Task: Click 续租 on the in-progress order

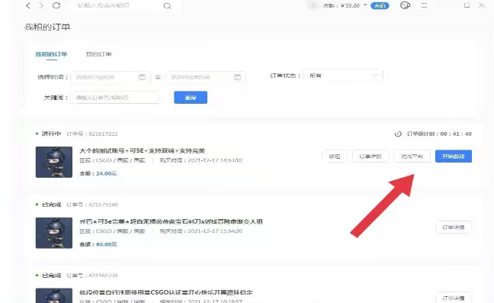Action: click(x=335, y=156)
